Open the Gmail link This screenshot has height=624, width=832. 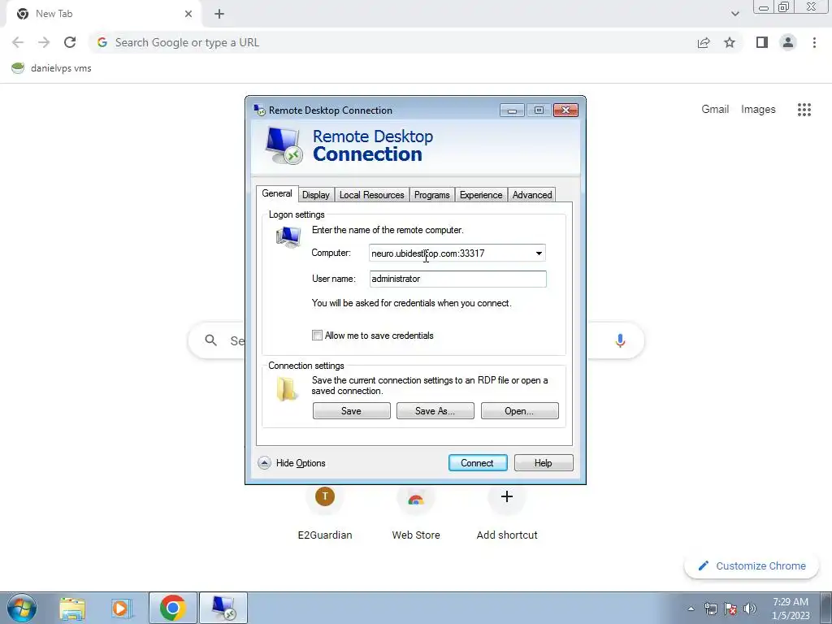click(715, 110)
